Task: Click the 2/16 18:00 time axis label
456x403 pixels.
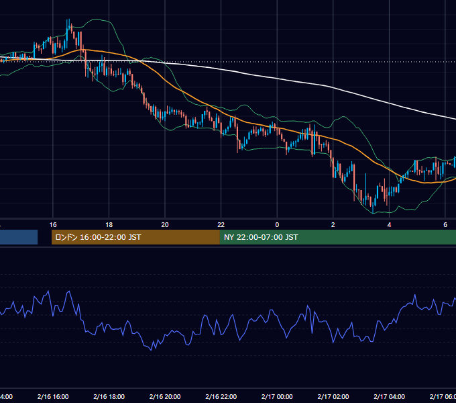Action: [x=109, y=396]
